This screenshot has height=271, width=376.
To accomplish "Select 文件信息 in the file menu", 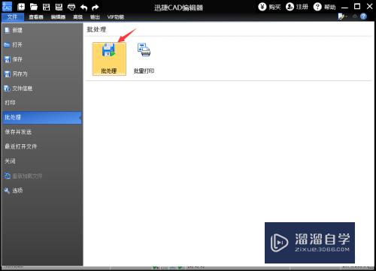I will [41, 89].
